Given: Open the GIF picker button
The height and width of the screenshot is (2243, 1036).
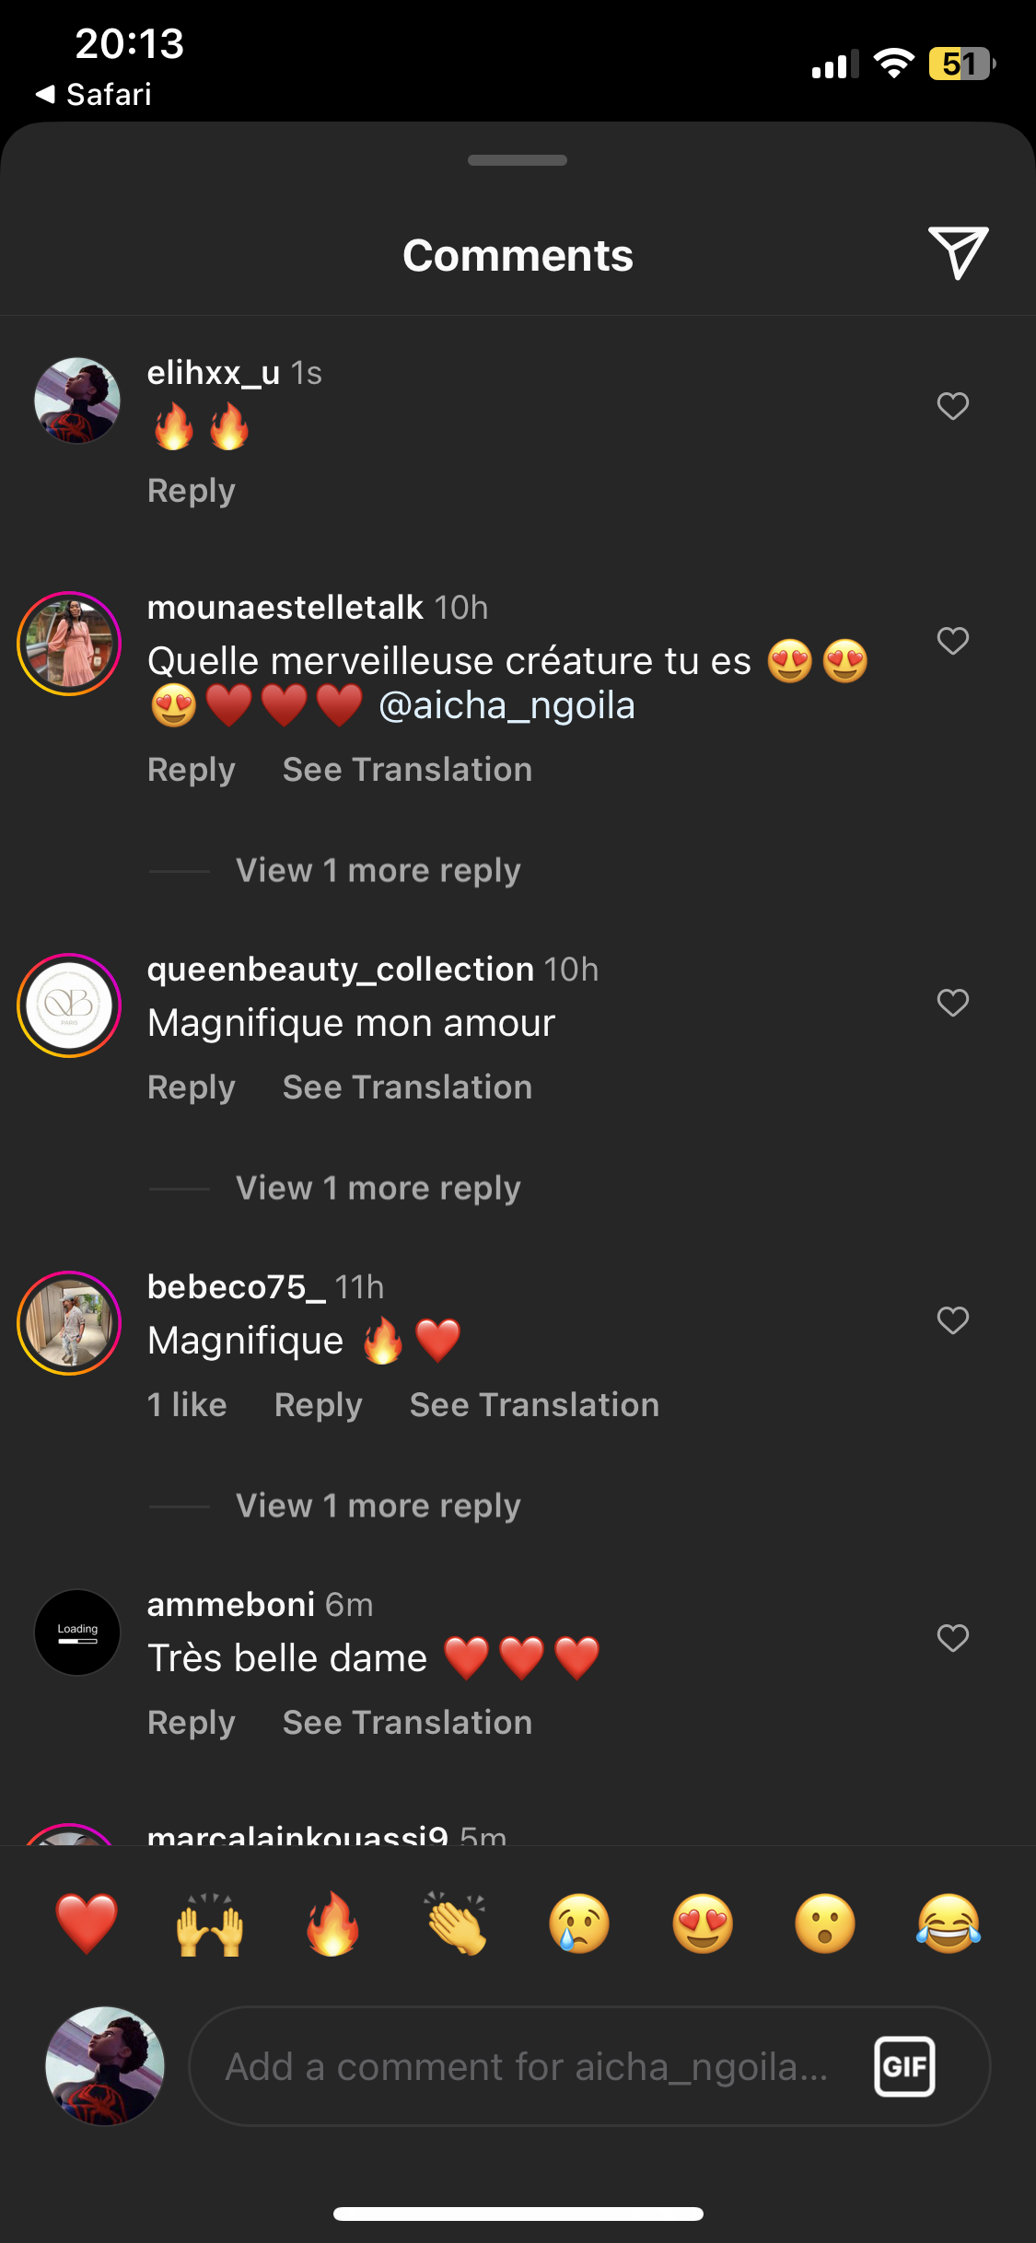Looking at the screenshot, I should coord(903,2066).
